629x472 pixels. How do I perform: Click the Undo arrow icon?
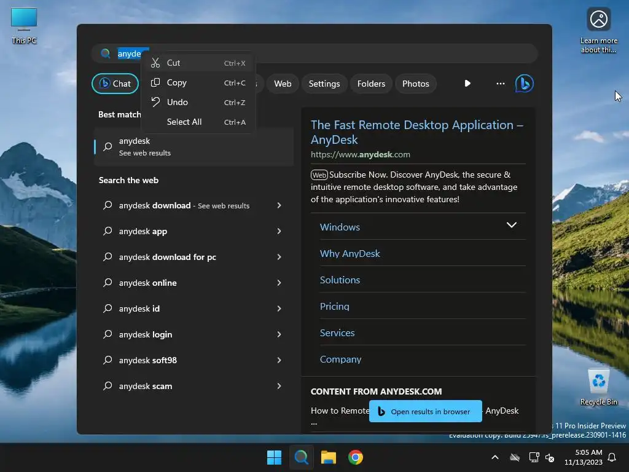155,102
